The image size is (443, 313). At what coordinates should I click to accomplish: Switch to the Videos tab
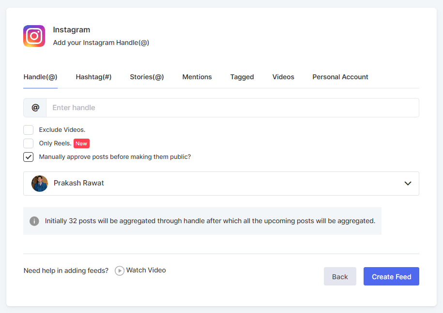point(283,77)
